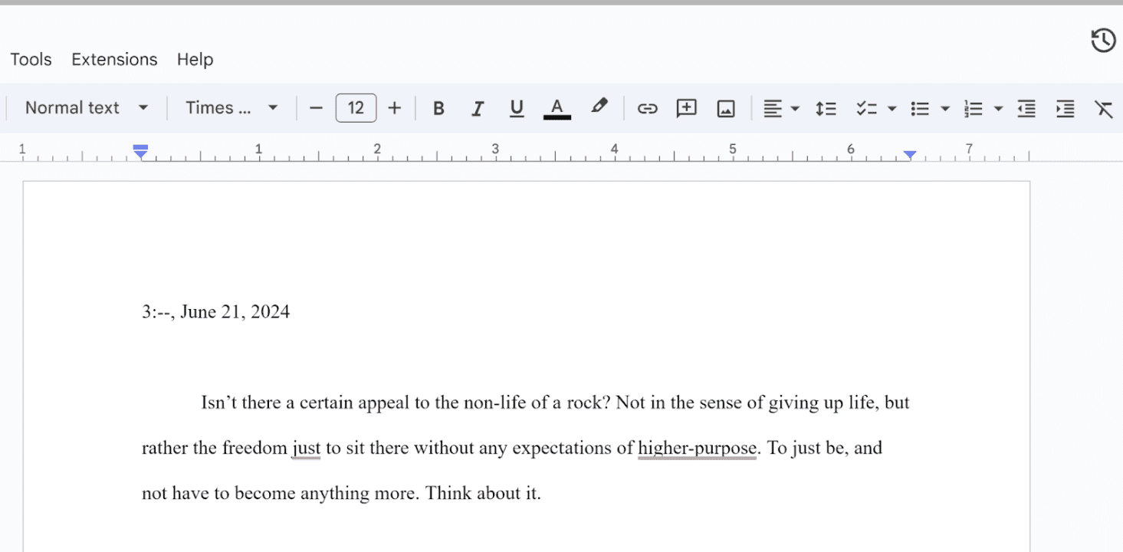Decrease the paragraph indent
Screen dimensions: 1123x552
[x=1026, y=109]
